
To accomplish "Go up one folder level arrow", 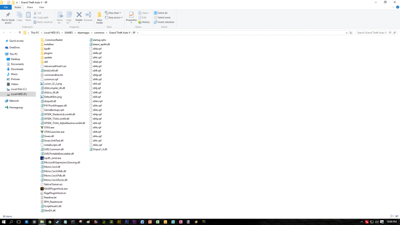I will pyautogui.click(x=20, y=33).
